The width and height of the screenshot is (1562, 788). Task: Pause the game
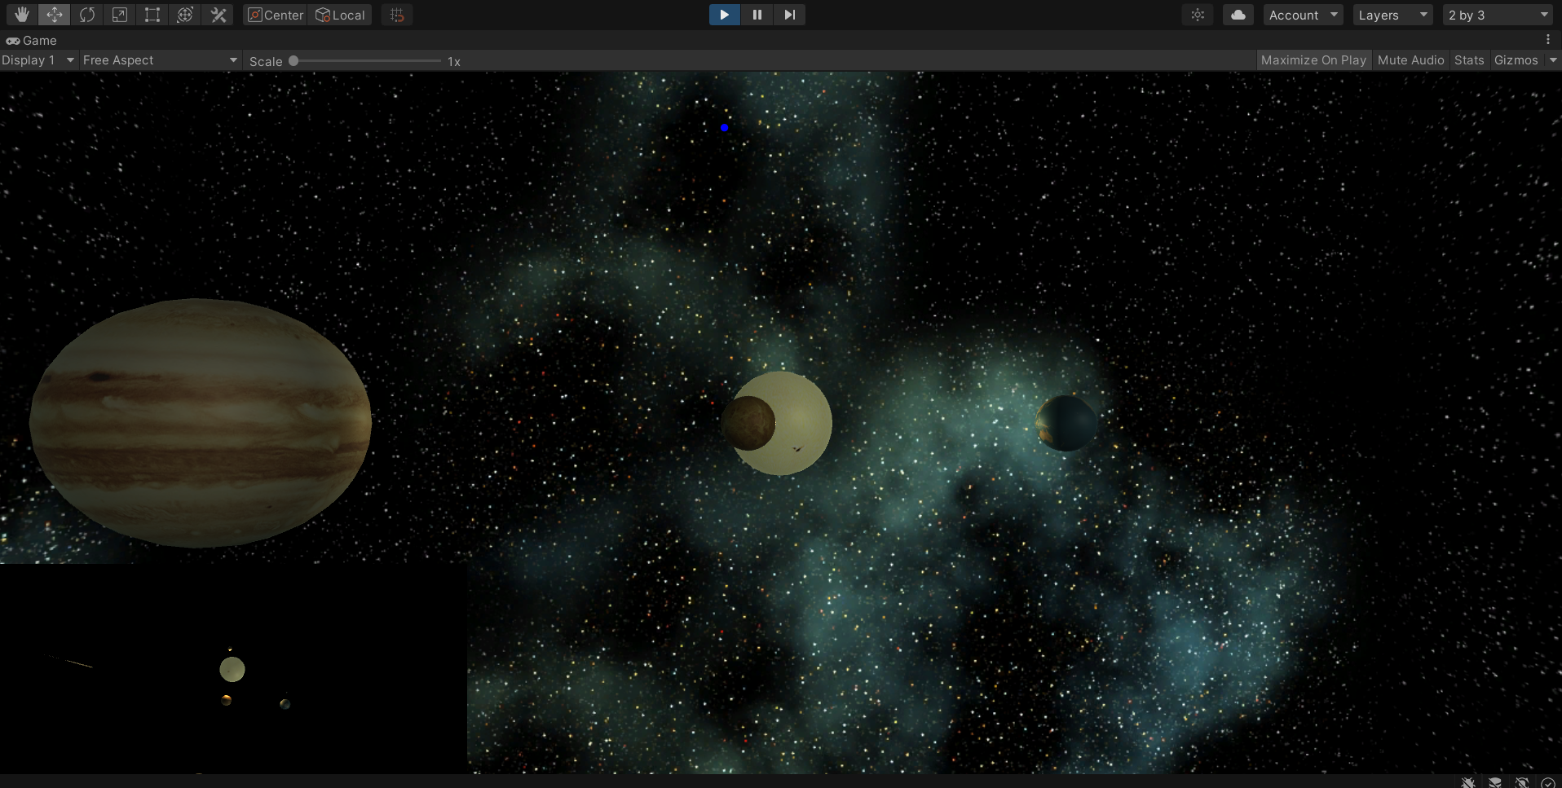[x=757, y=15]
